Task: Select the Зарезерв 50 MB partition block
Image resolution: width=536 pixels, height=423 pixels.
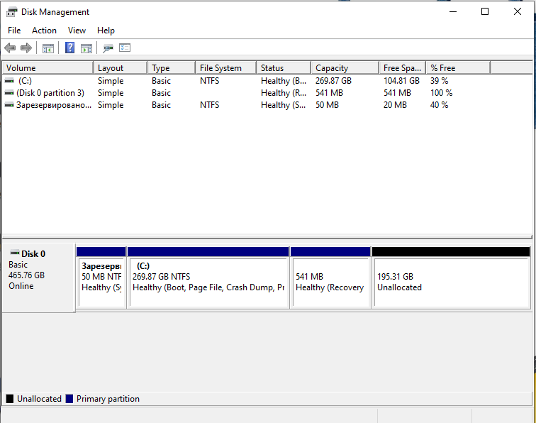Action: point(101,278)
